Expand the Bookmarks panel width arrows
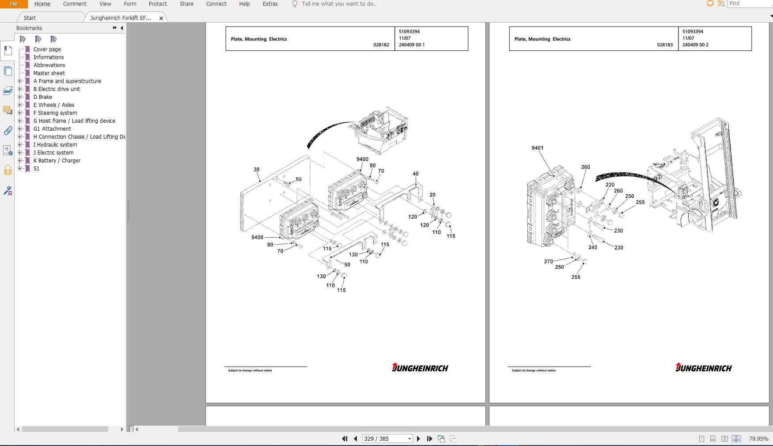Viewport: 773px width, 446px height. click(x=115, y=28)
